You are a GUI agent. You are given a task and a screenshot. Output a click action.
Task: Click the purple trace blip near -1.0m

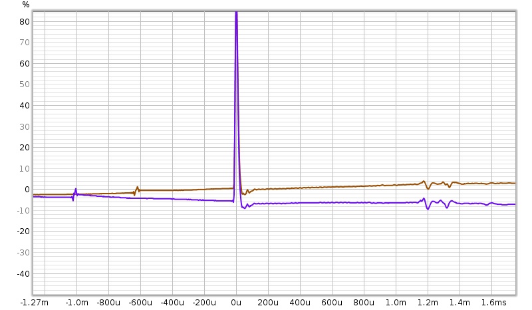(x=74, y=194)
